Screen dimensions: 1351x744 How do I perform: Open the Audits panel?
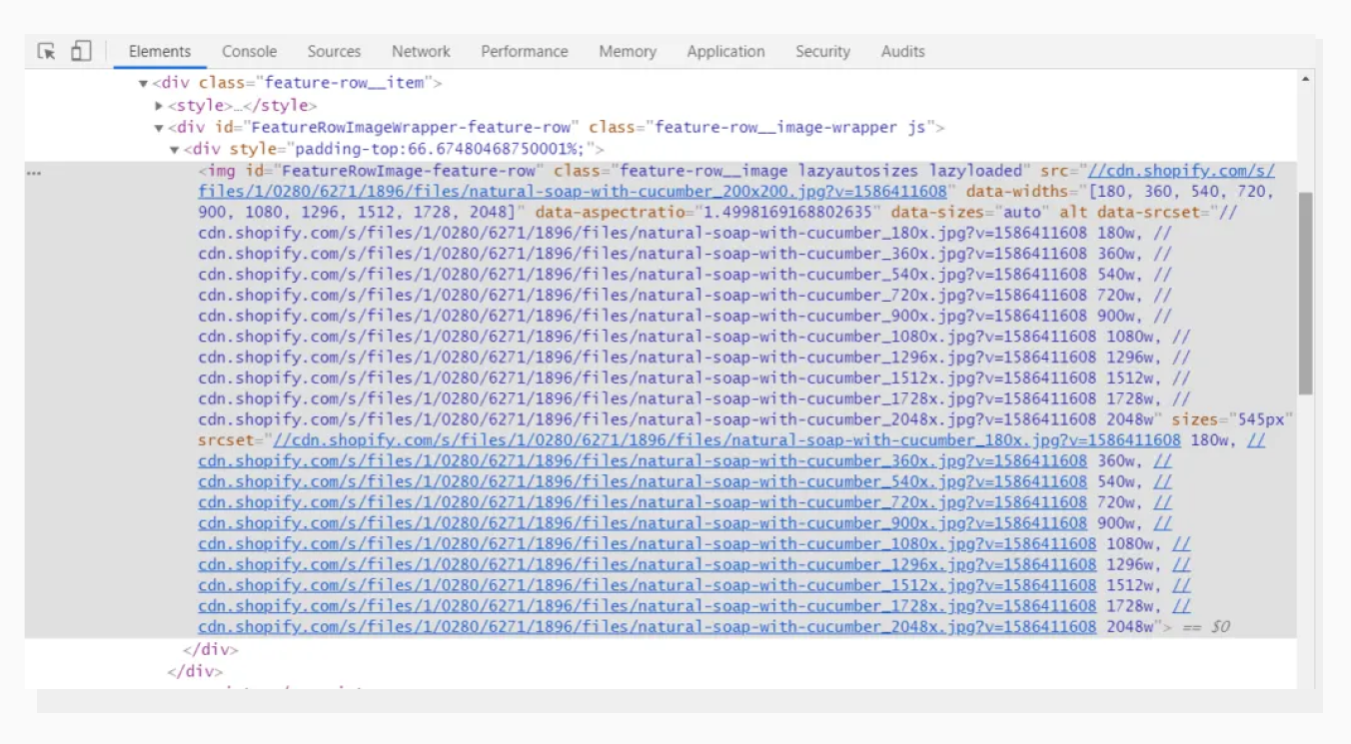[902, 51]
